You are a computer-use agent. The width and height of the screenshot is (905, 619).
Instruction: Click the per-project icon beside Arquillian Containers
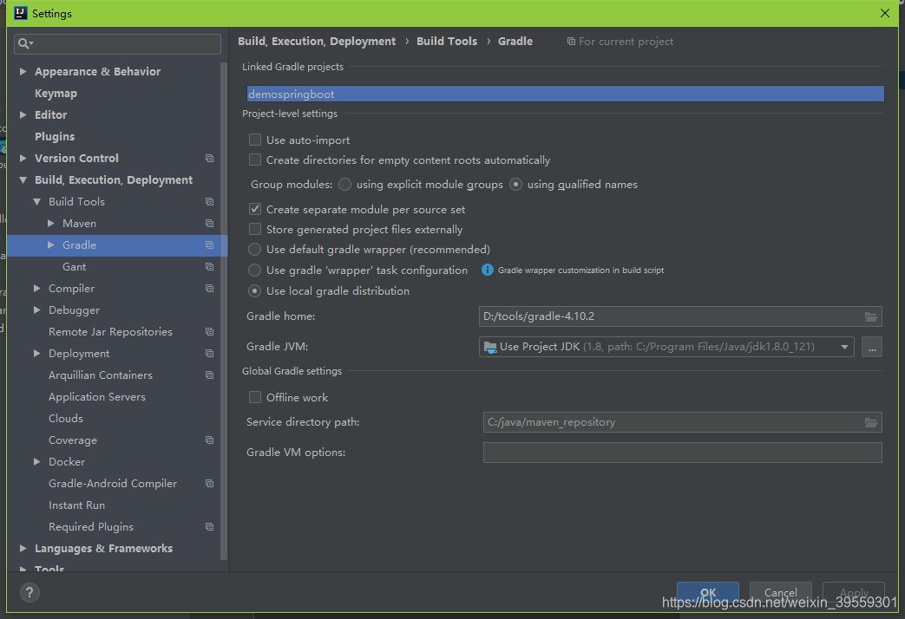point(209,375)
